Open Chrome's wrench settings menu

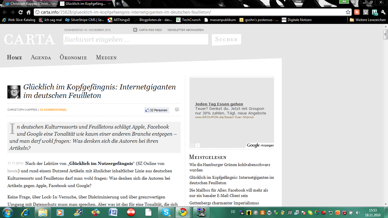(383, 12)
